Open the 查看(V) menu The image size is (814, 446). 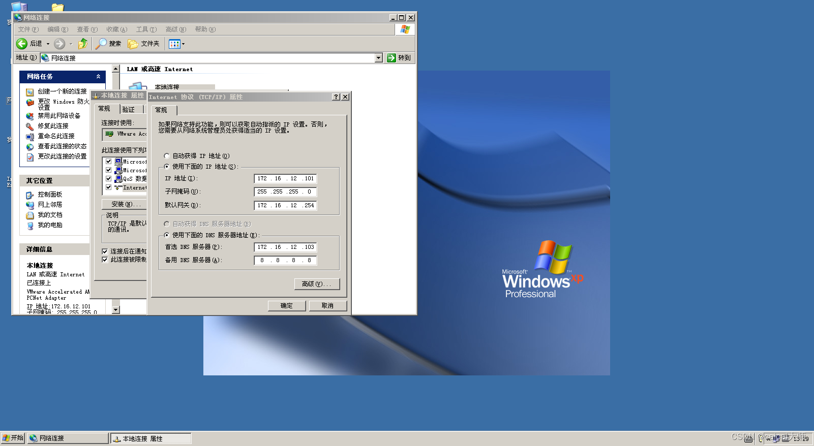coord(87,29)
